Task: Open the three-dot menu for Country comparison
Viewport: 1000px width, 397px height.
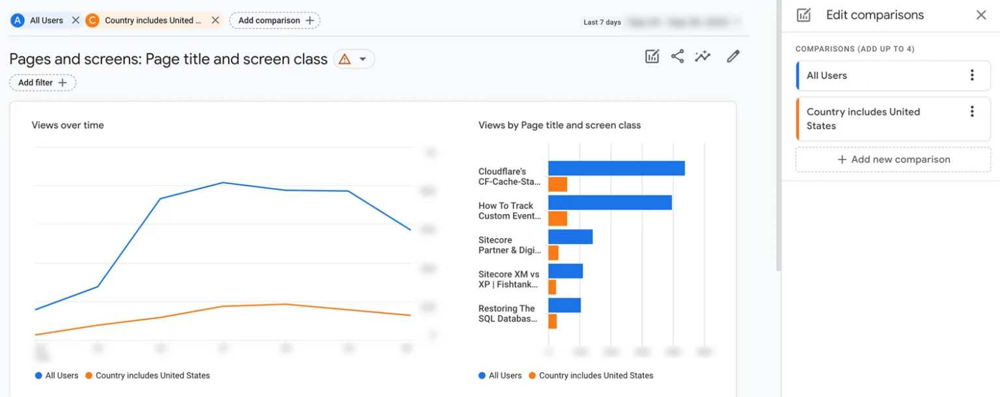Action: (x=972, y=112)
